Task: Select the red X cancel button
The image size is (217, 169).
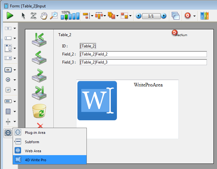Action: [40, 125]
